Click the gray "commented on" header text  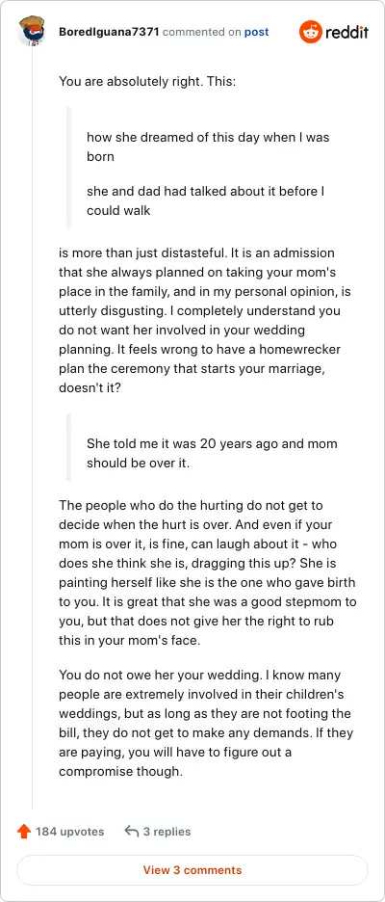202,32
